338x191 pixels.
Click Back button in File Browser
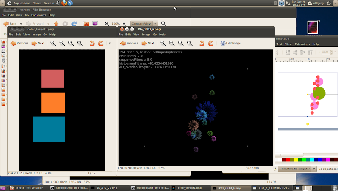point(10,24)
